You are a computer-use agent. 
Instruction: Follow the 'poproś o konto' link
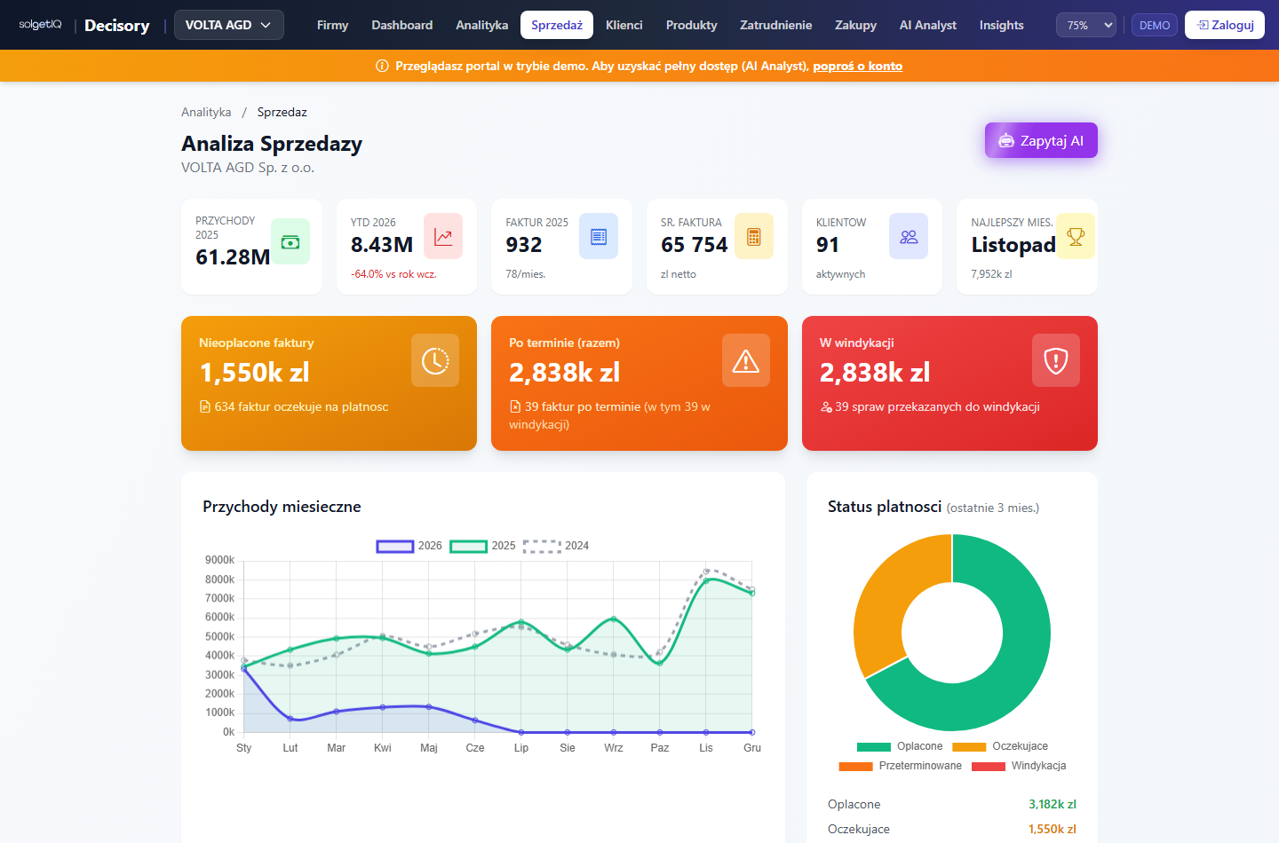[x=858, y=66]
